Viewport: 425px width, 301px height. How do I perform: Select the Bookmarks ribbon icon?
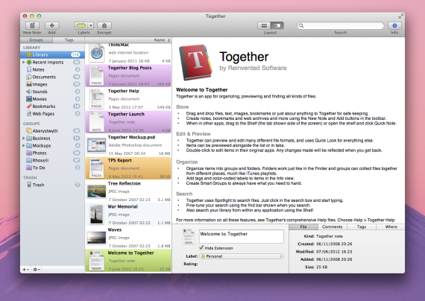[29, 107]
